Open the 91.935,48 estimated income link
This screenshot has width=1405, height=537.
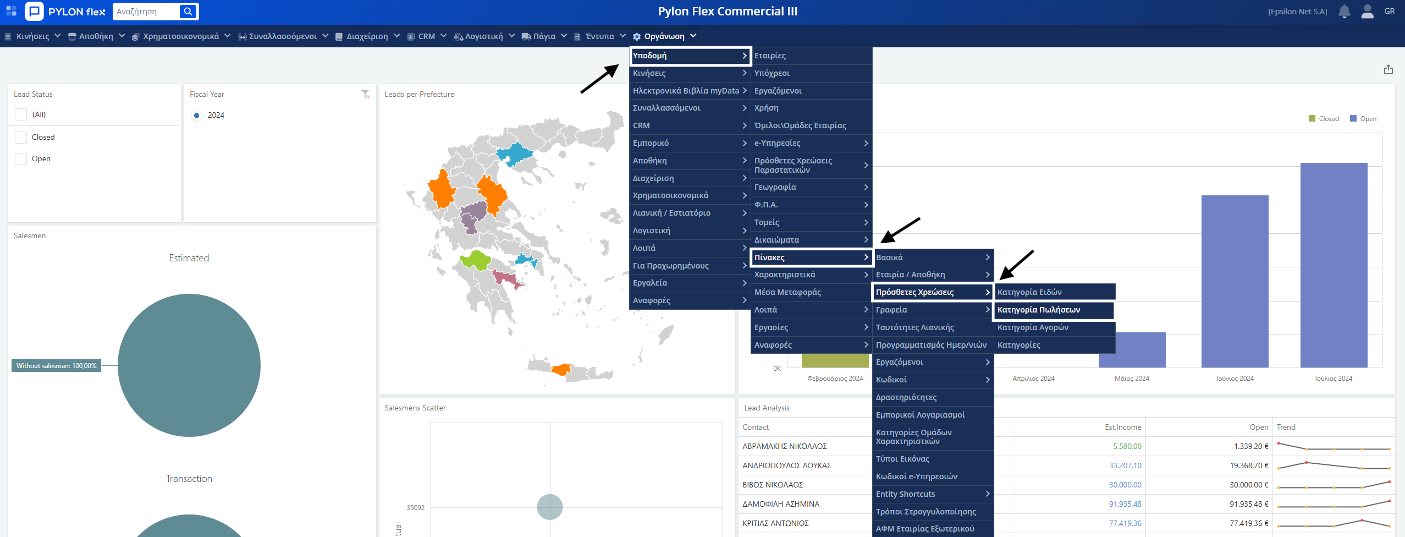click(x=1125, y=504)
